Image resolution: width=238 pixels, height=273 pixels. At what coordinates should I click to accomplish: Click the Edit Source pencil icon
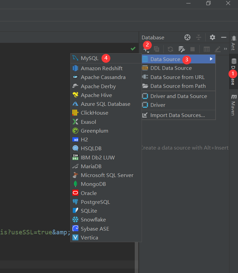(217, 49)
